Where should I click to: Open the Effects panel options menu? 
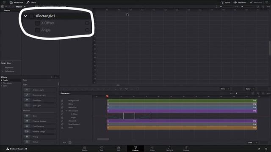coord(57,77)
